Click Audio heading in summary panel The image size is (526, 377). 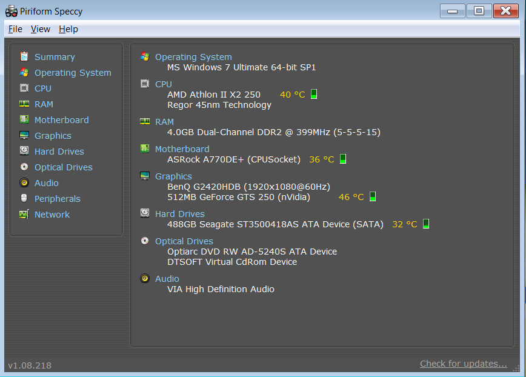(x=167, y=279)
